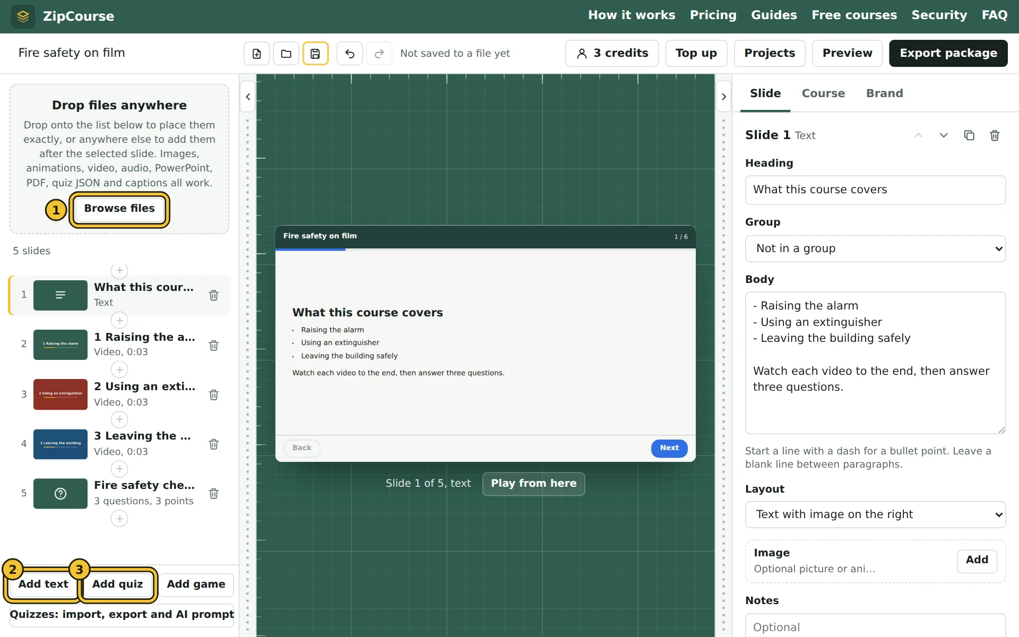Viewport: 1019px width, 637px height.
Task: Click inside the Body text area
Action: tap(875, 363)
